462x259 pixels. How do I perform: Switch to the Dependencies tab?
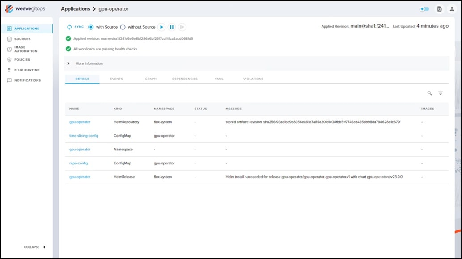185,79
